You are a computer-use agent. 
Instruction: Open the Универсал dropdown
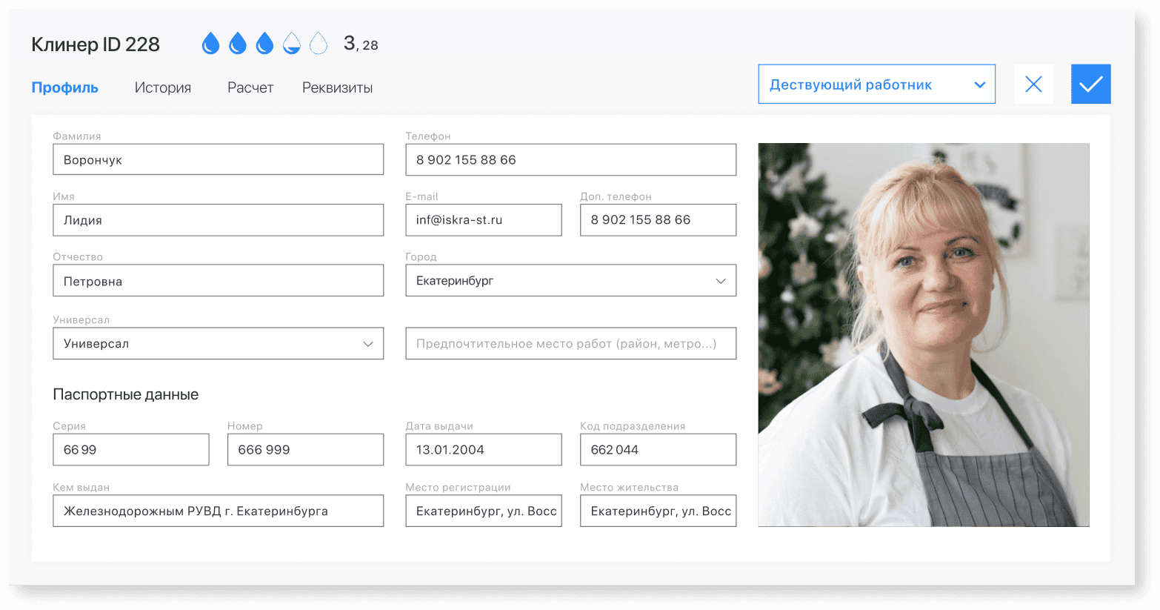point(218,344)
